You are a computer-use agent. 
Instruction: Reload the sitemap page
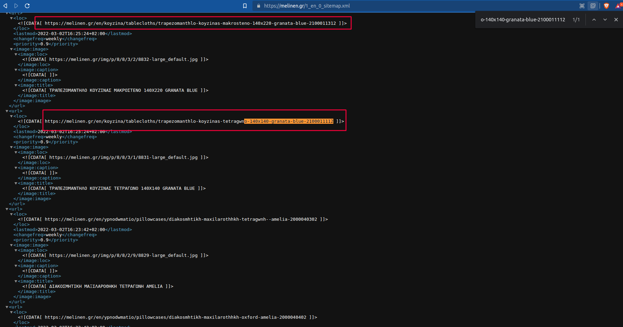point(27,6)
